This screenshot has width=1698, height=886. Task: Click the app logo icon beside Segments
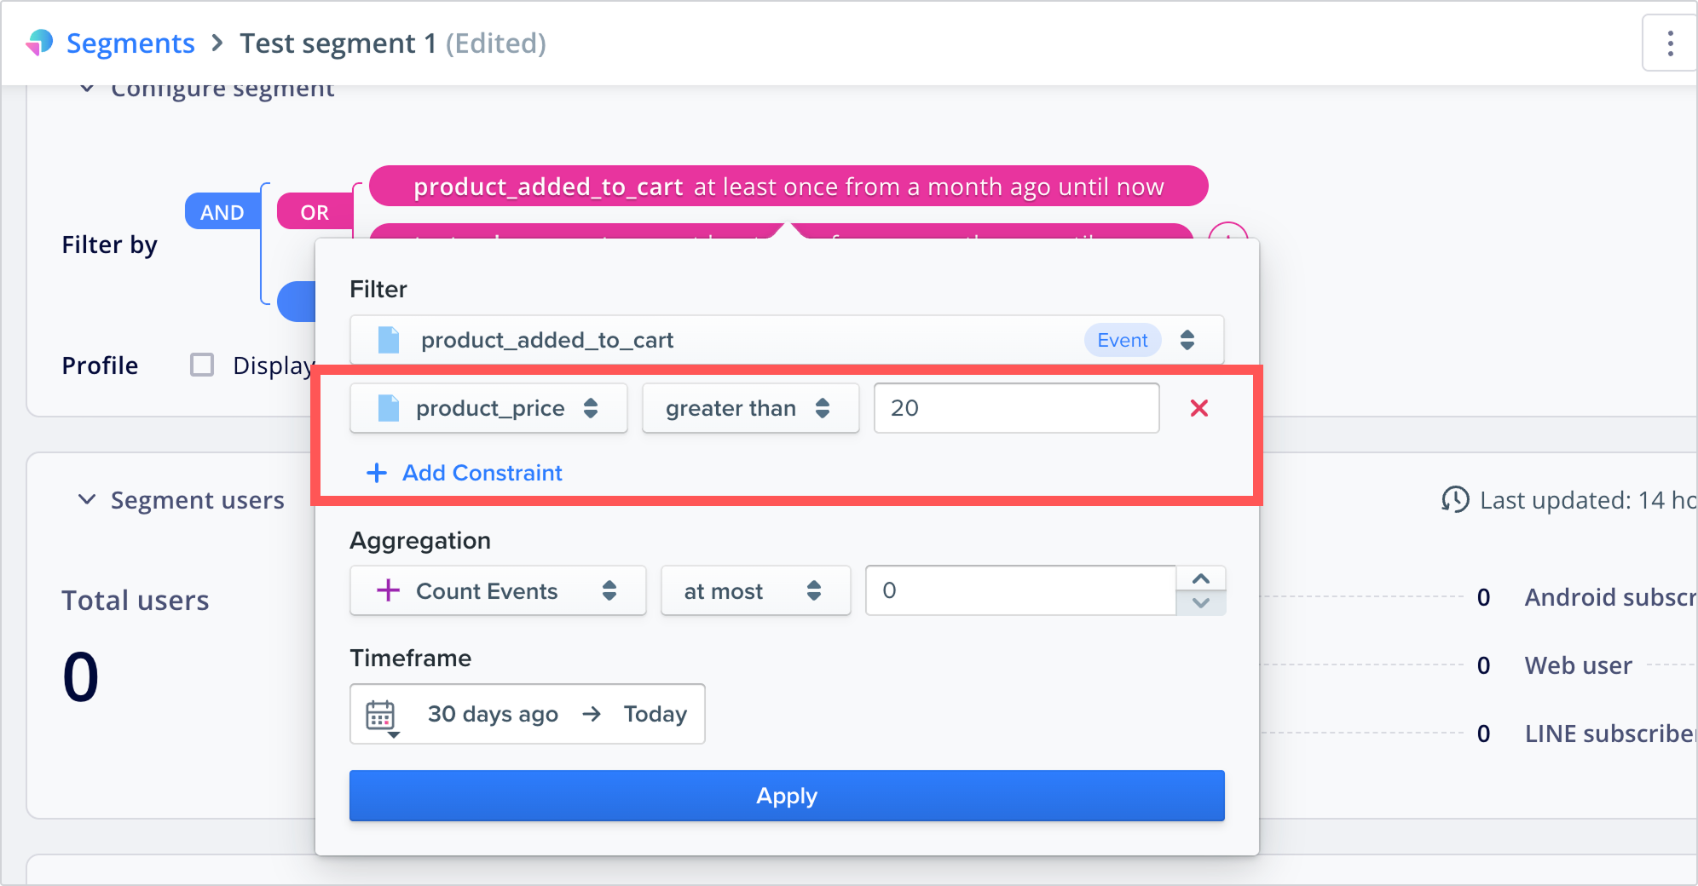39,43
